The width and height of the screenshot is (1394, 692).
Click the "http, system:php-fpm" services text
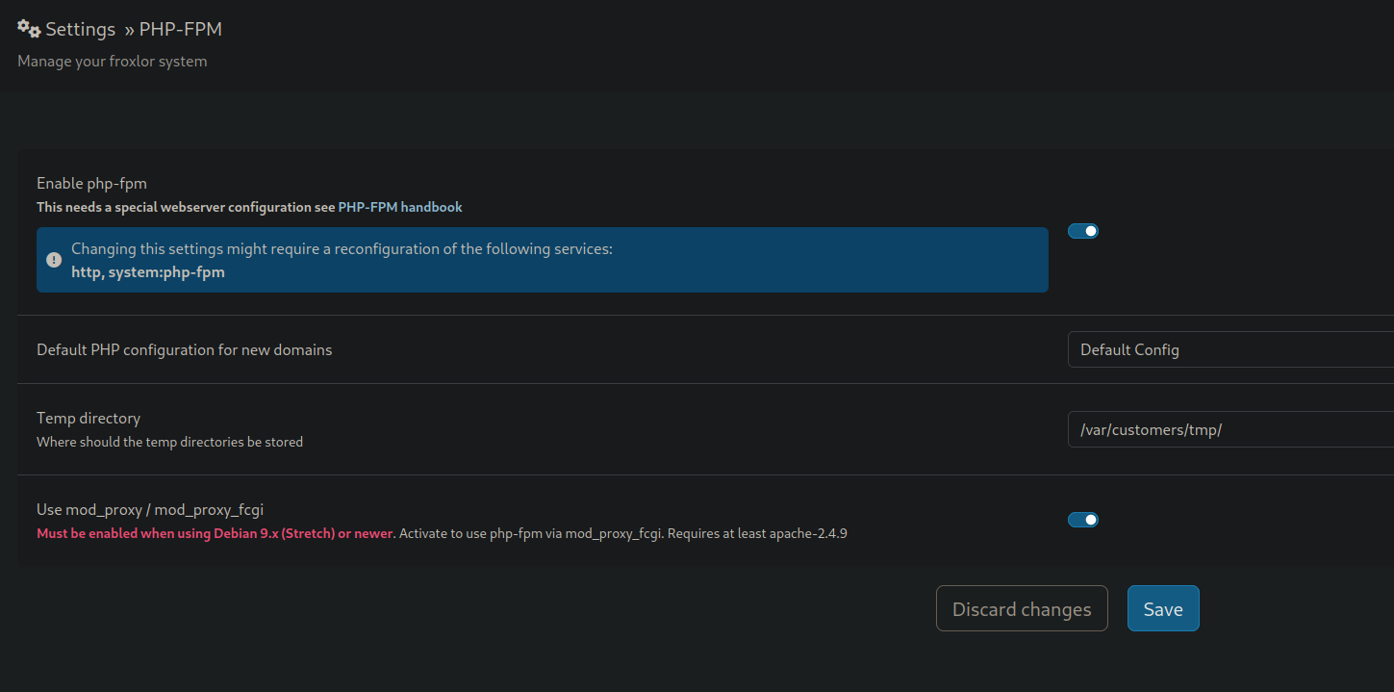(148, 272)
